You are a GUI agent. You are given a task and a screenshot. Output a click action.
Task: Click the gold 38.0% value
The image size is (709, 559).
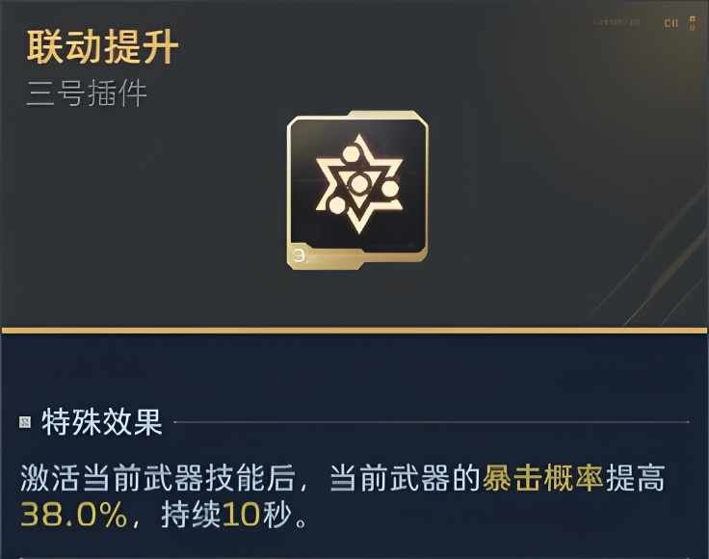[73, 515]
